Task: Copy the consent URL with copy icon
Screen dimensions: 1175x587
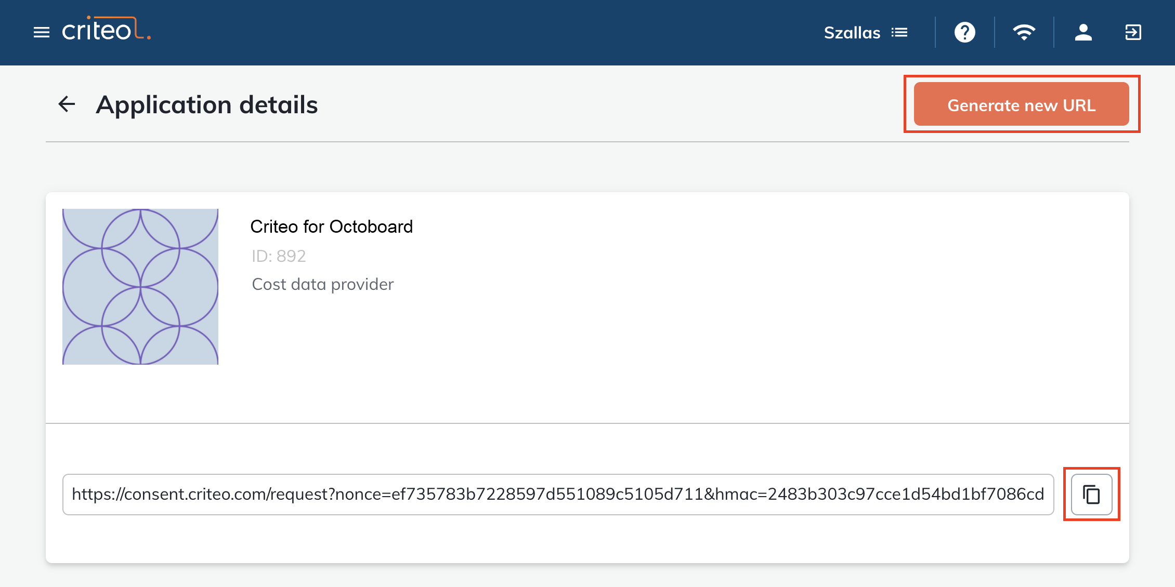Action: coord(1092,494)
